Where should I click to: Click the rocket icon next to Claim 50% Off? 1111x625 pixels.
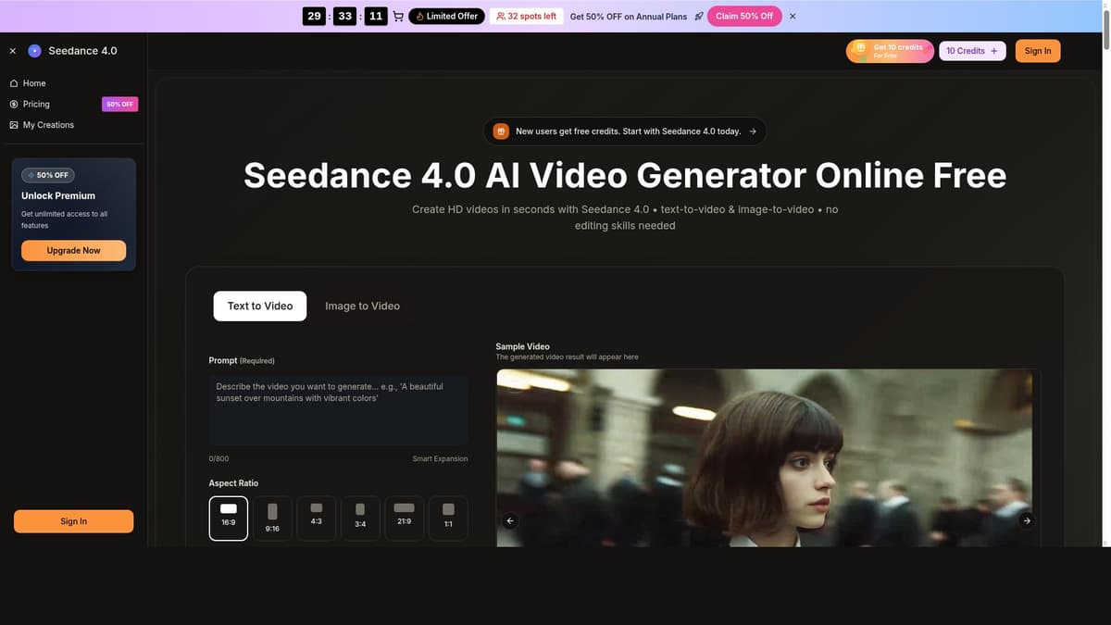[697, 16]
